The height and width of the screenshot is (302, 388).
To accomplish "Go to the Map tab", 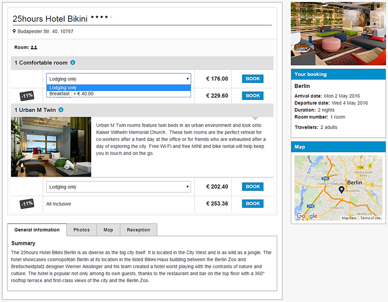I will 108,230.
